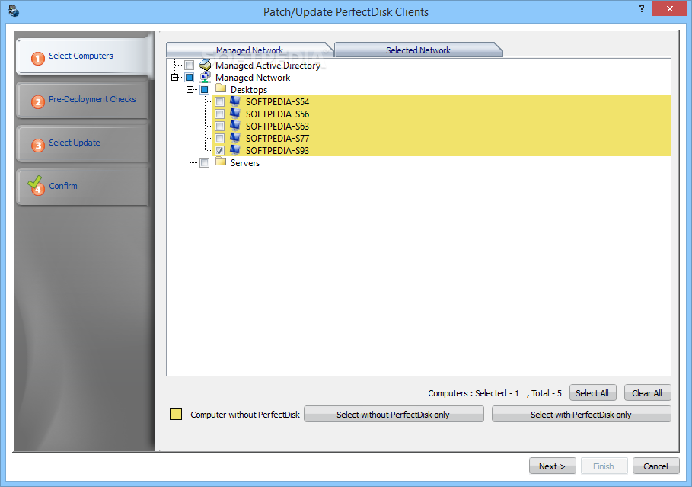Click the SOFTPEDIA-S56 computer icon
The width and height of the screenshot is (692, 487).
pos(234,114)
